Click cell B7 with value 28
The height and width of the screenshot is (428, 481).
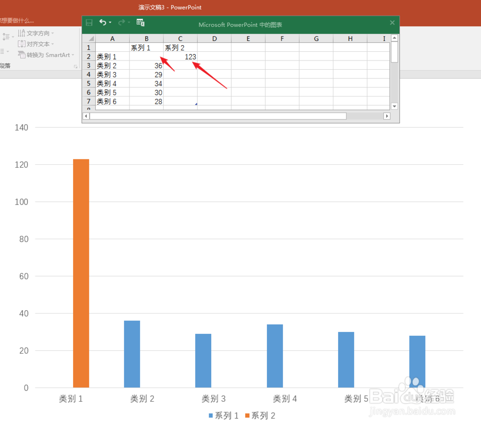click(146, 101)
